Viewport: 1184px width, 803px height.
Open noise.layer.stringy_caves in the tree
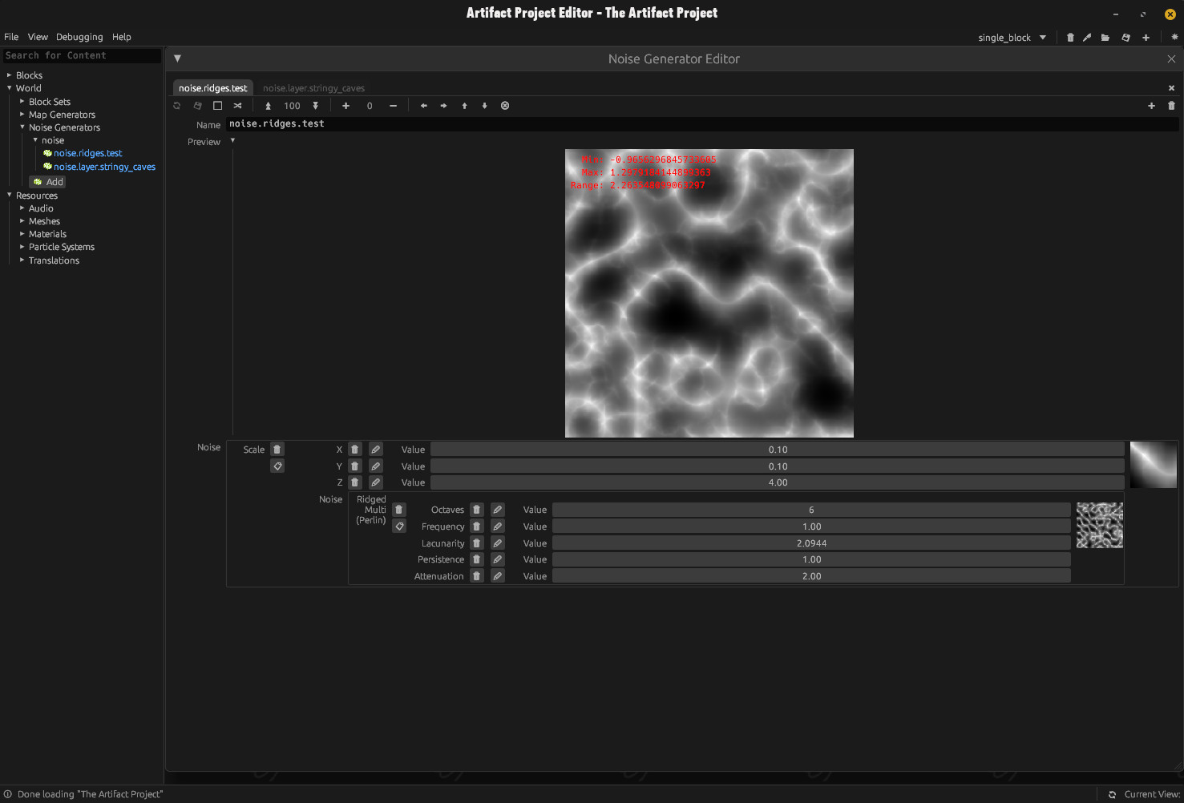point(104,167)
